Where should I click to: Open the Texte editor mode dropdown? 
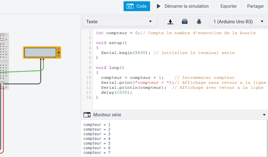click(119, 22)
